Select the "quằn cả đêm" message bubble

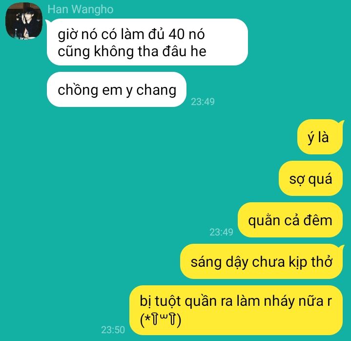[290, 220]
